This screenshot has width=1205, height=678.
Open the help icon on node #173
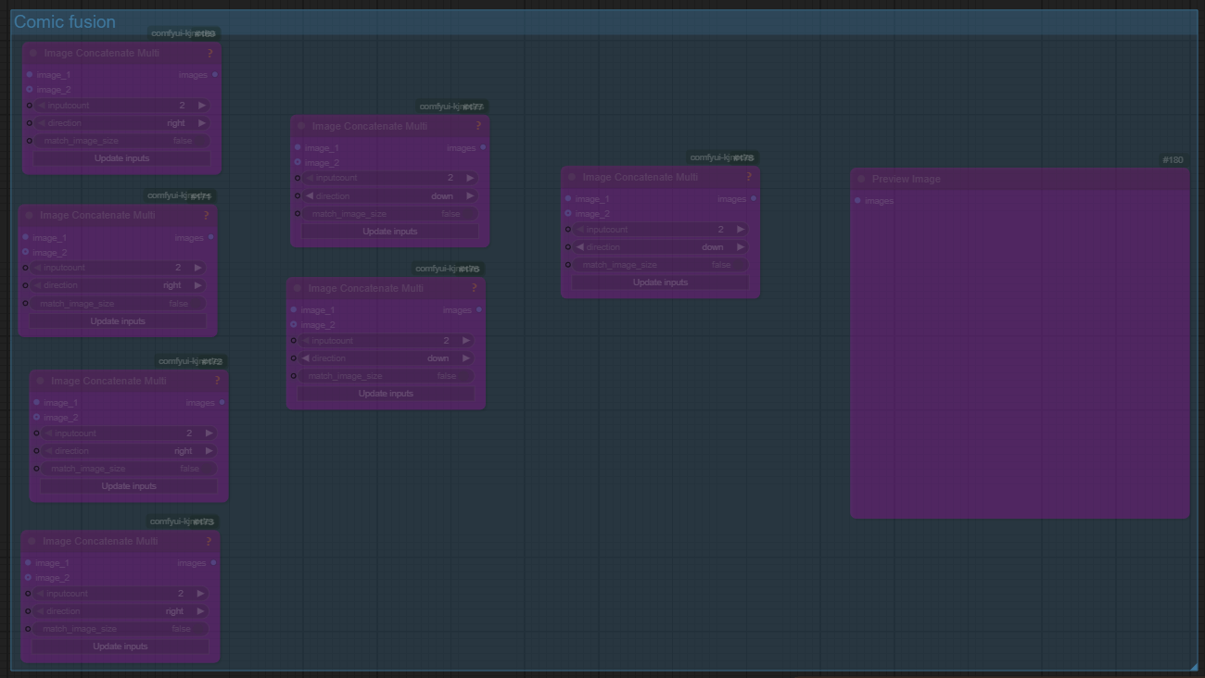pyautogui.click(x=209, y=541)
